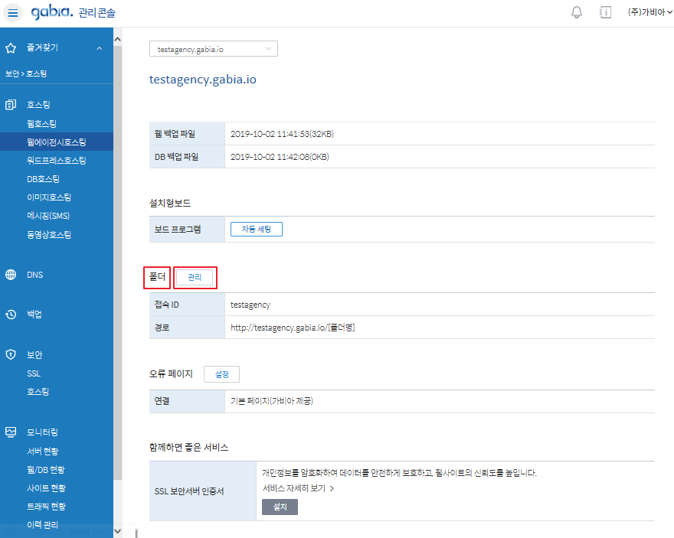Click the 자동 세팅 button

pyautogui.click(x=256, y=230)
